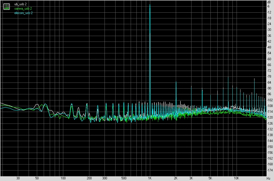Click the 1K frequency axis label
274x181 pixels.
tap(150, 178)
